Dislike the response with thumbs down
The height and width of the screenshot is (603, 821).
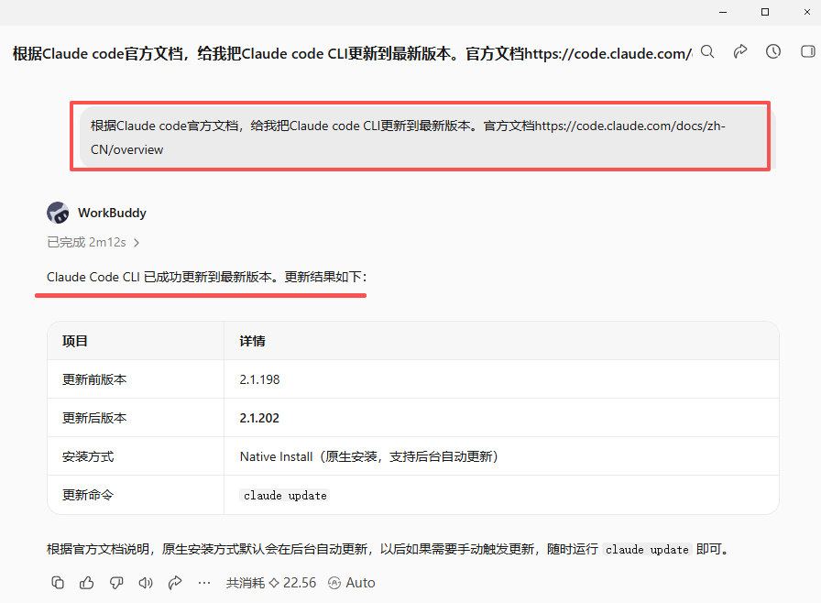(116, 583)
